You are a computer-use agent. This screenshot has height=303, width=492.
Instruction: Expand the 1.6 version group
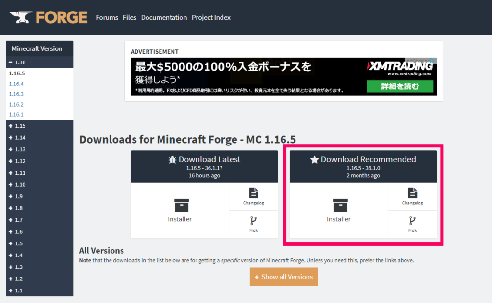tap(39, 232)
